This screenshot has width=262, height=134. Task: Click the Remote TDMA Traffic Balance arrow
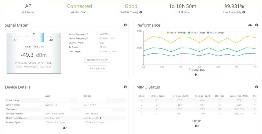101,118
